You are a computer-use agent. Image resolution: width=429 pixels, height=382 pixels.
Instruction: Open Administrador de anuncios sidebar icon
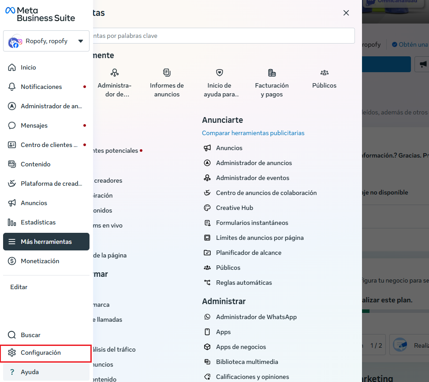(x=12, y=106)
